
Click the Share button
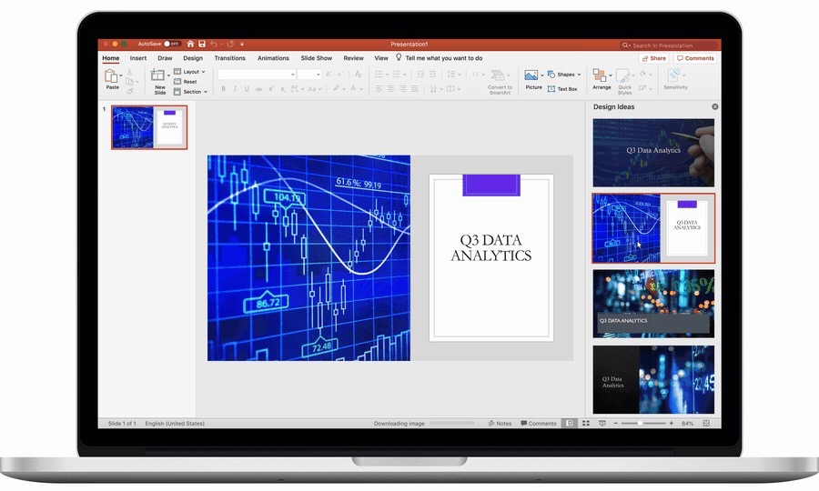tap(654, 58)
